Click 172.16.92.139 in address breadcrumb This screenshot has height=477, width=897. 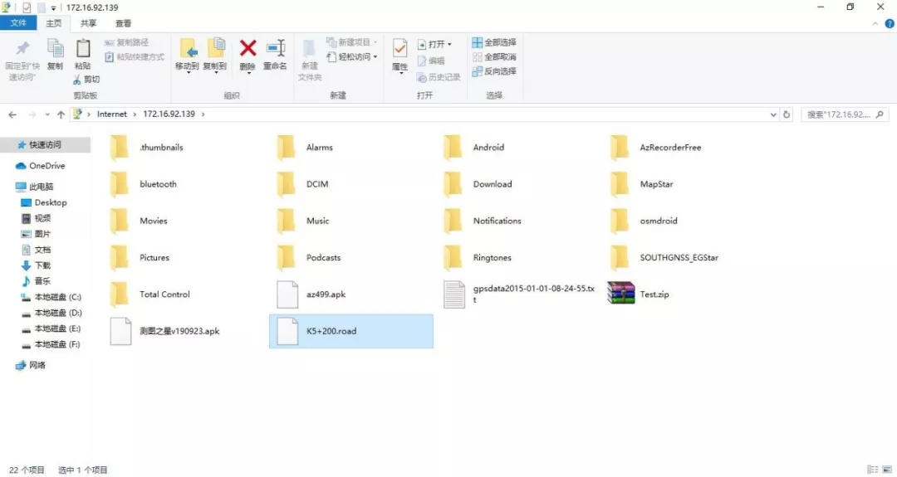tap(169, 114)
